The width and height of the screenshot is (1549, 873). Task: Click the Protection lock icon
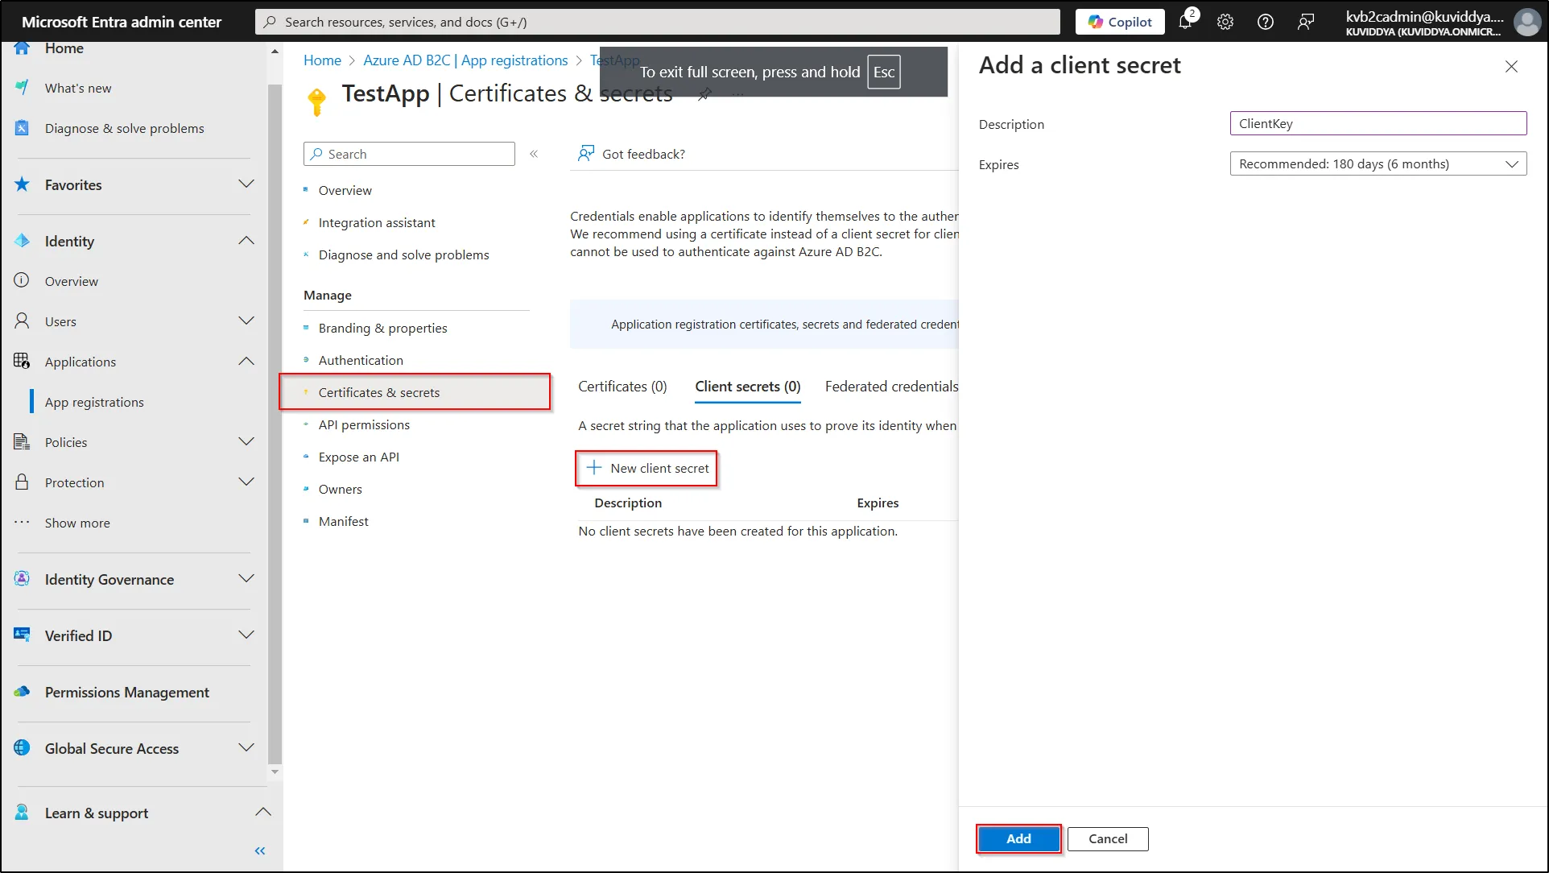(x=23, y=482)
